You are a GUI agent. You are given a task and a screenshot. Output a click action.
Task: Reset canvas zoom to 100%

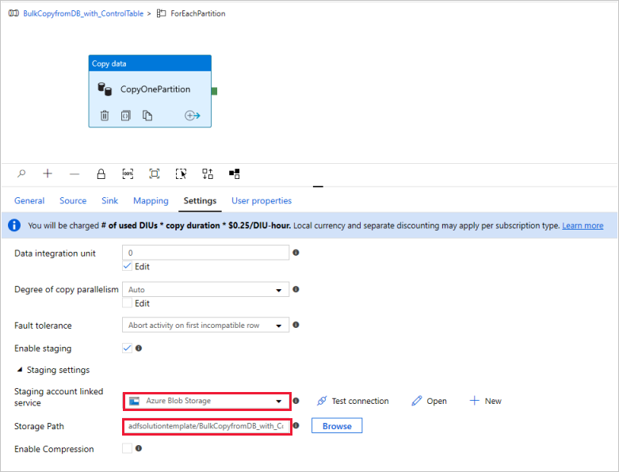click(x=128, y=174)
